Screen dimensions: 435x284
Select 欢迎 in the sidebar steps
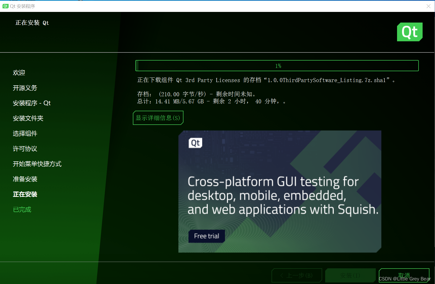click(19, 73)
